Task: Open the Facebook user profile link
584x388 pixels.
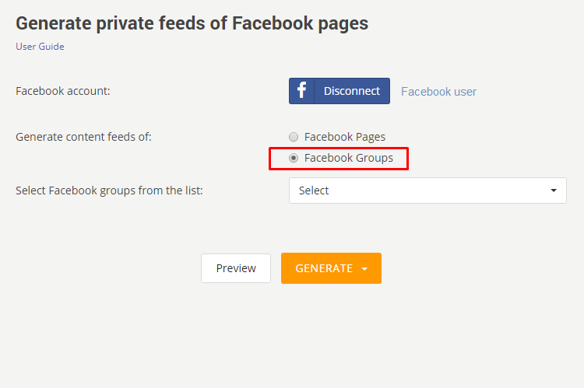Action: click(x=438, y=92)
